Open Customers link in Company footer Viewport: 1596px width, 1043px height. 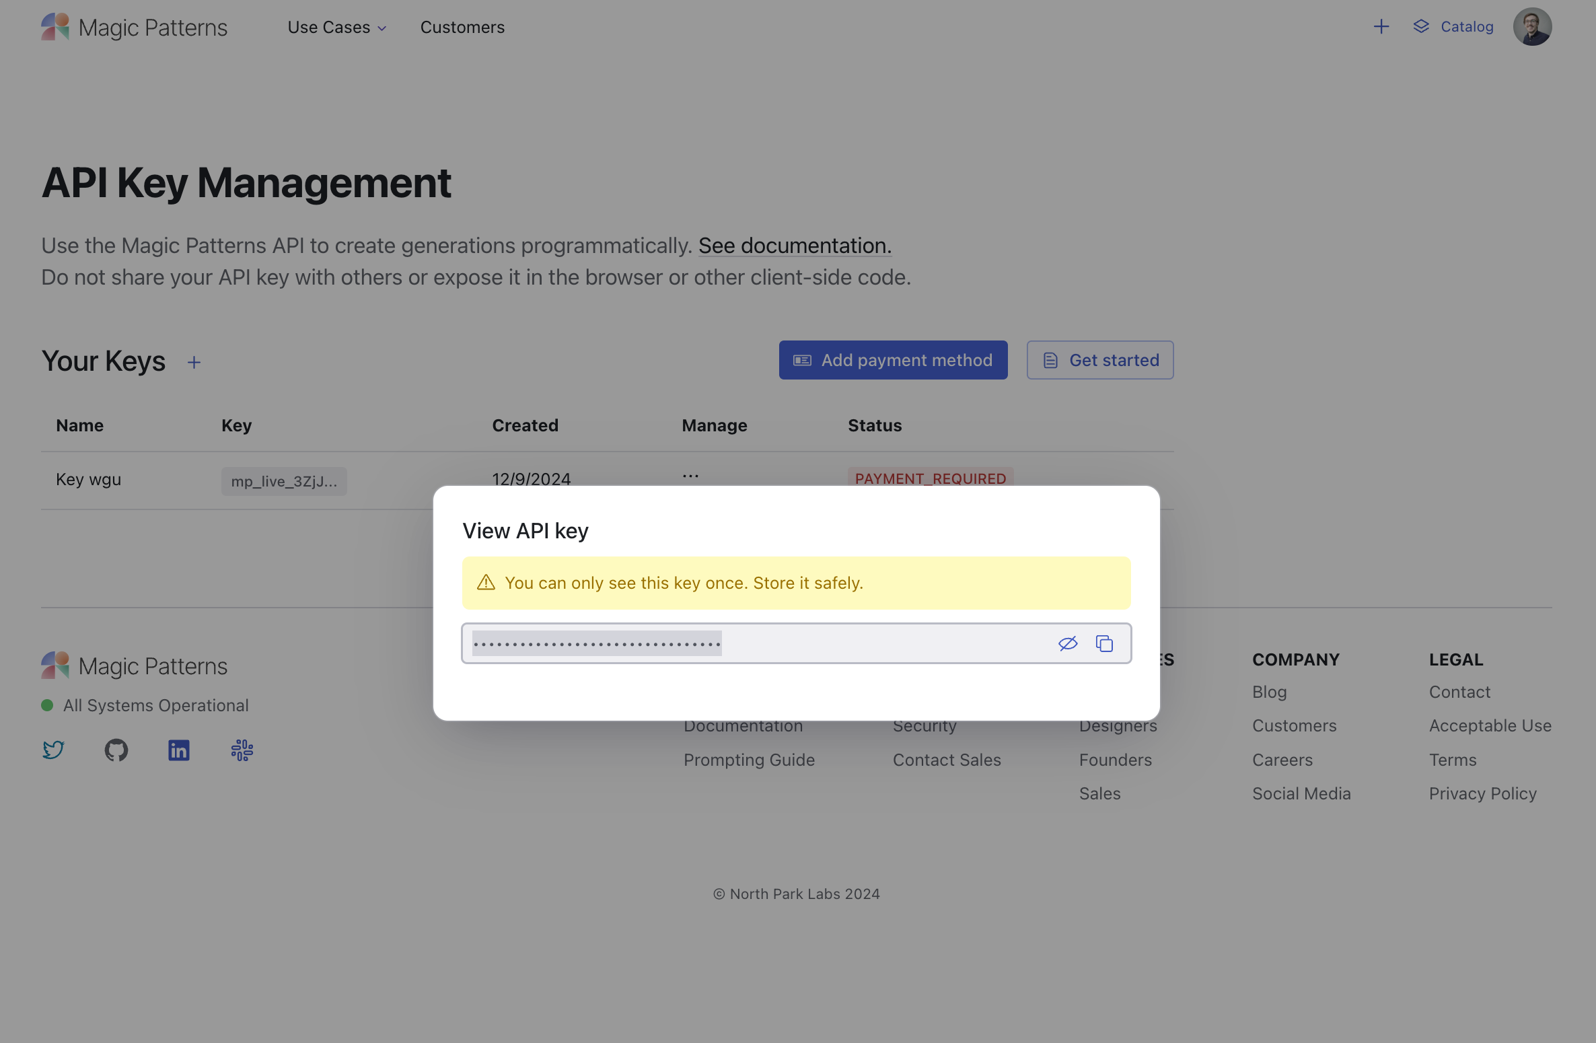[1295, 725]
